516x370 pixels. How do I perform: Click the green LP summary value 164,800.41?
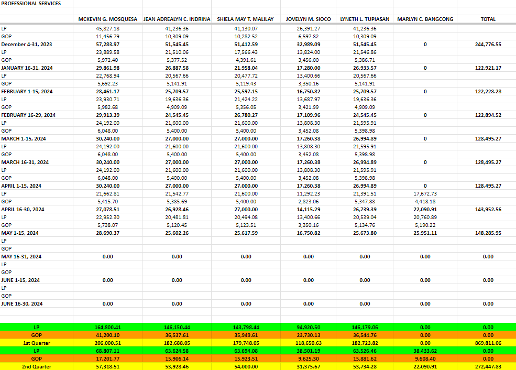point(107,328)
